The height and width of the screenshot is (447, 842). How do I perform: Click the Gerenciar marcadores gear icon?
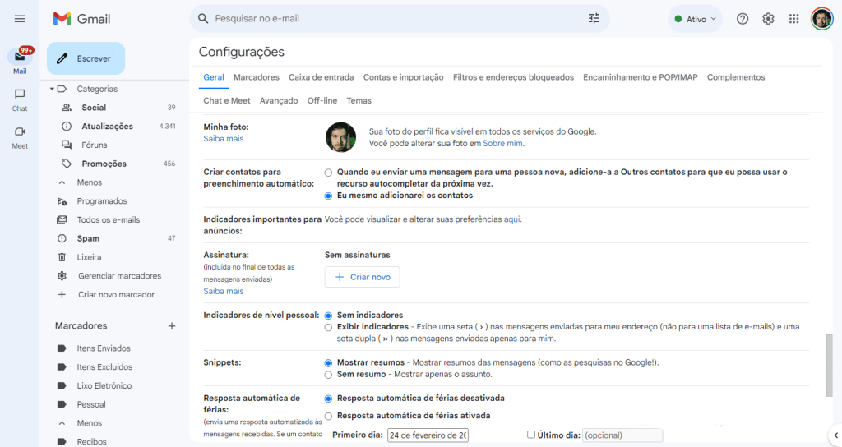62,276
